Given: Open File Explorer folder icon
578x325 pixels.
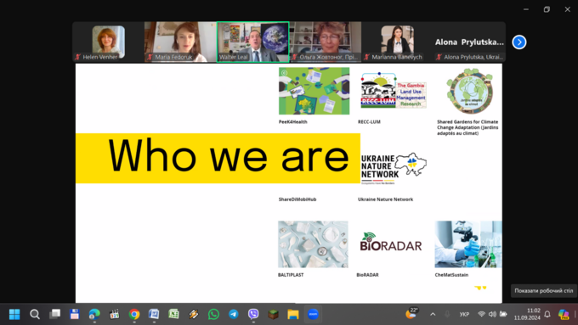Looking at the screenshot, I should [293, 314].
